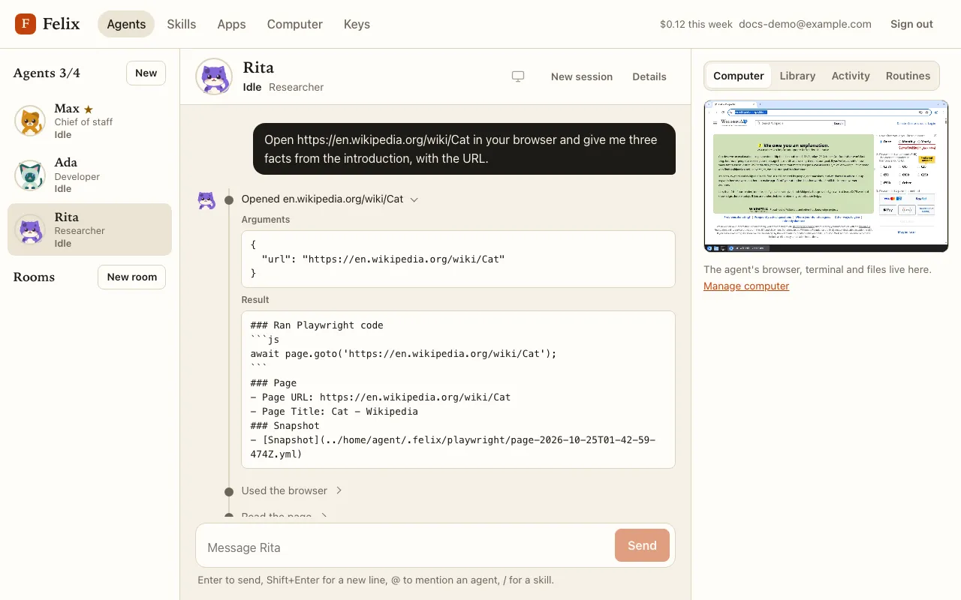The height and width of the screenshot is (600, 961).
Task: Select the Computer tab in the right panel
Action: tap(739, 76)
